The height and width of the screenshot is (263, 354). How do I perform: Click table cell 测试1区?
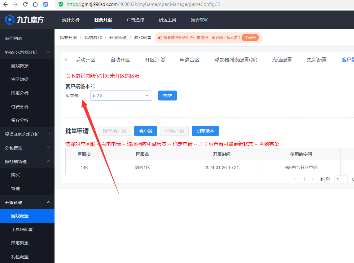[x=142, y=167]
